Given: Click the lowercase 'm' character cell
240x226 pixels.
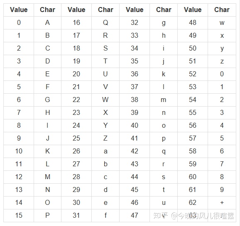Looking at the screenshot, I should 164,100.
